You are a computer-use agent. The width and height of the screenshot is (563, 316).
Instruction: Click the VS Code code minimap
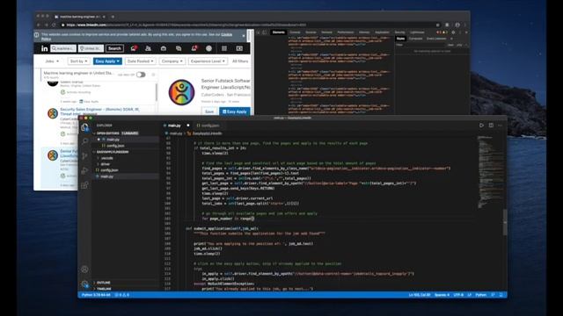[x=490, y=172]
